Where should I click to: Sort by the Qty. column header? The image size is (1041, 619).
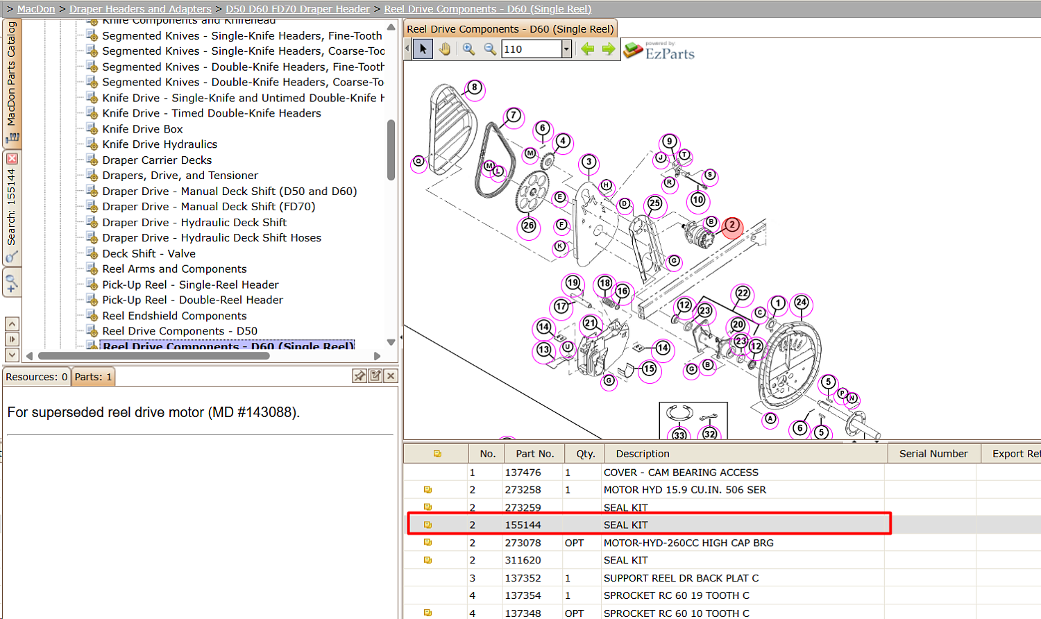585,454
